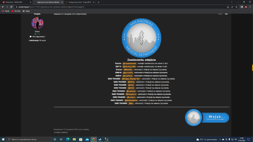The height and width of the screenshot is (142, 253).
Task: Open mention @Mowlito
Action: click(x=128, y=70)
